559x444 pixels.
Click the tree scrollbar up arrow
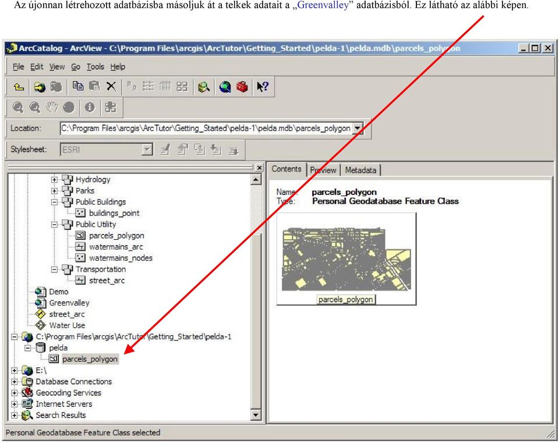coord(256,180)
